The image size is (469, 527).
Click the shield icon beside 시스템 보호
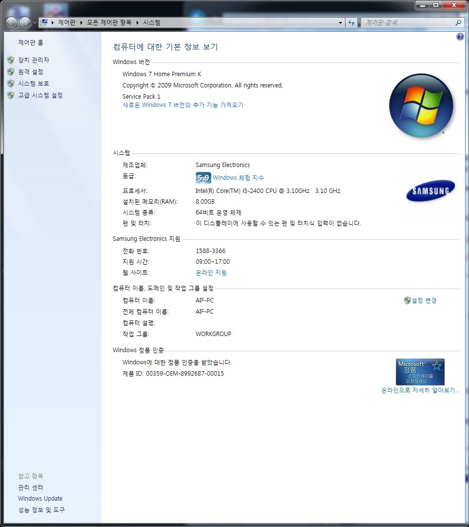click(x=11, y=84)
